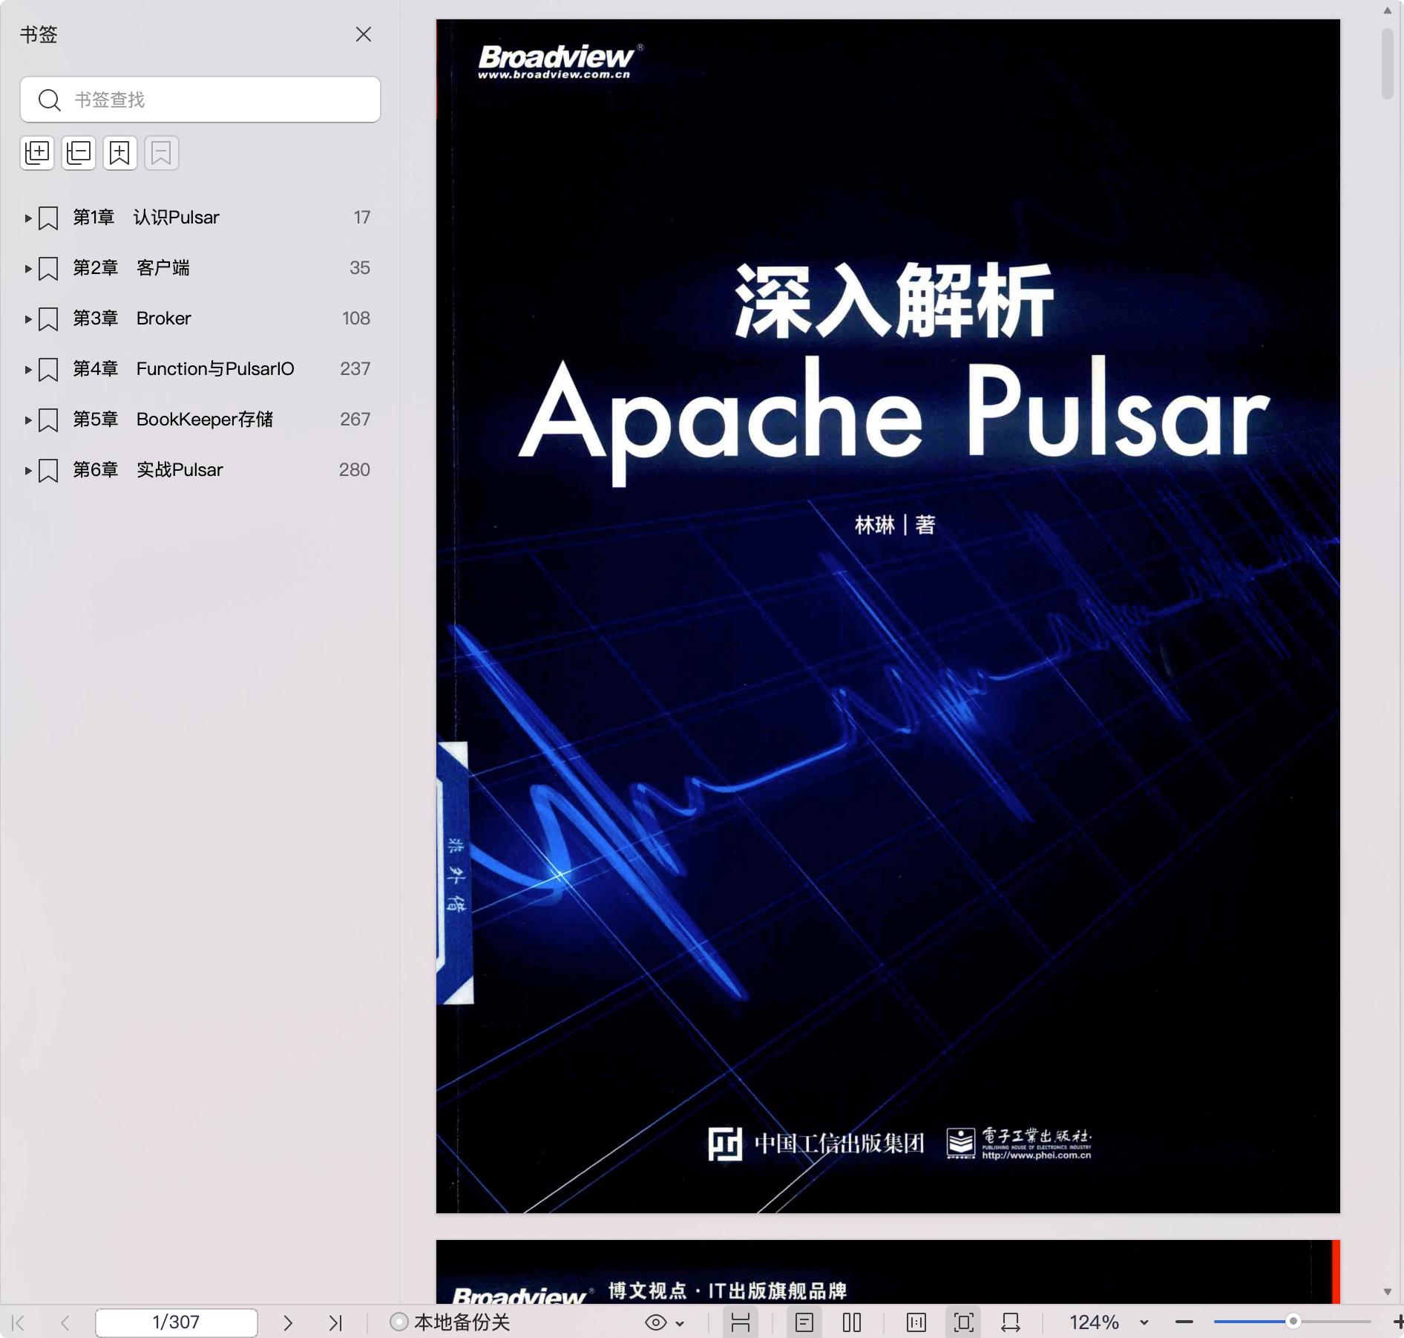The width and height of the screenshot is (1404, 1338).
Task: Toggle the 本地备份关 local backup option
Action: [x=450, y=1322]
